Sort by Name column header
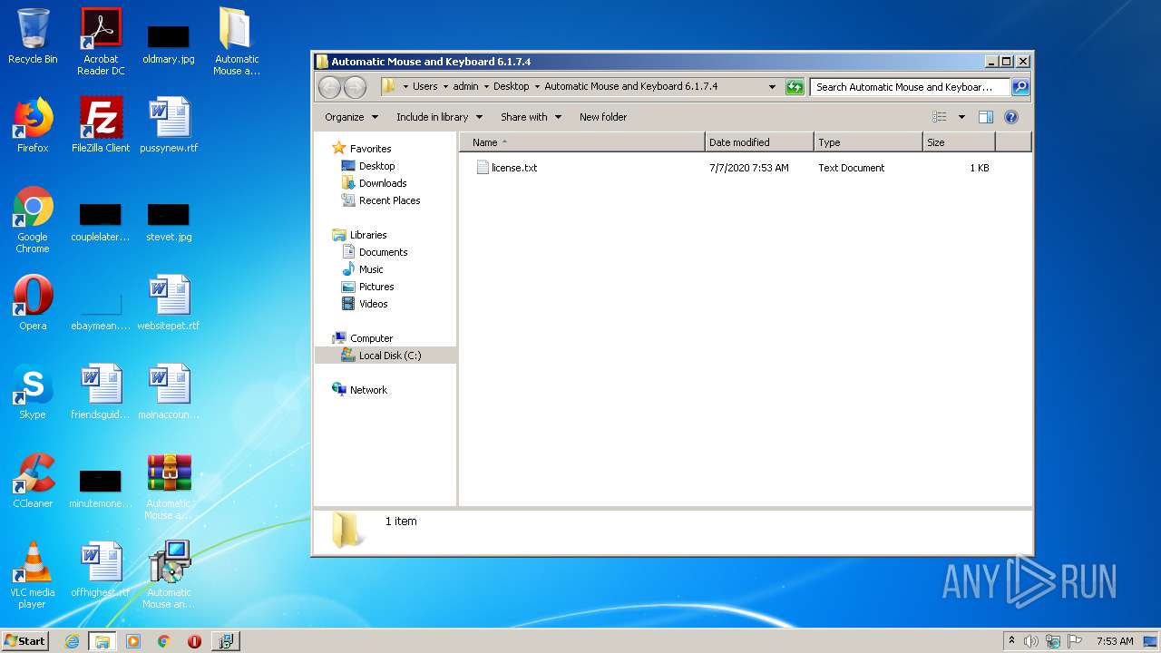 click(x=581, y=142)
